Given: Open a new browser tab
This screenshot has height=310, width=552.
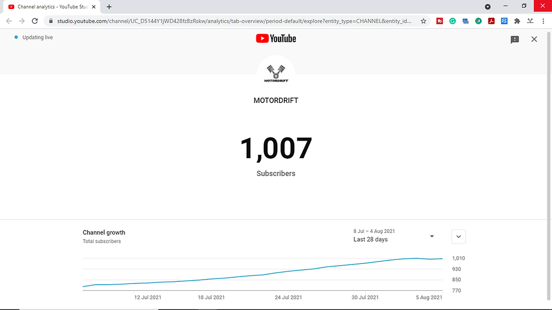Looking at the screenshot, I should point(109,7).
